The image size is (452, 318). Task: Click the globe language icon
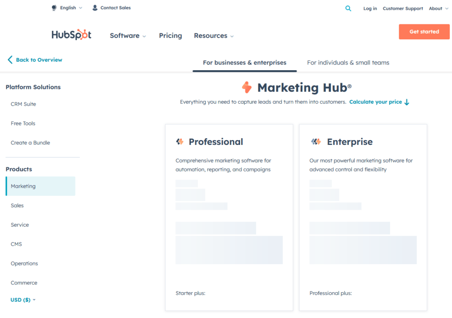(54, 8)
